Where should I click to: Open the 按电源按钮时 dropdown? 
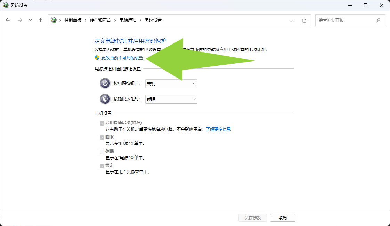tap(171, 84)
